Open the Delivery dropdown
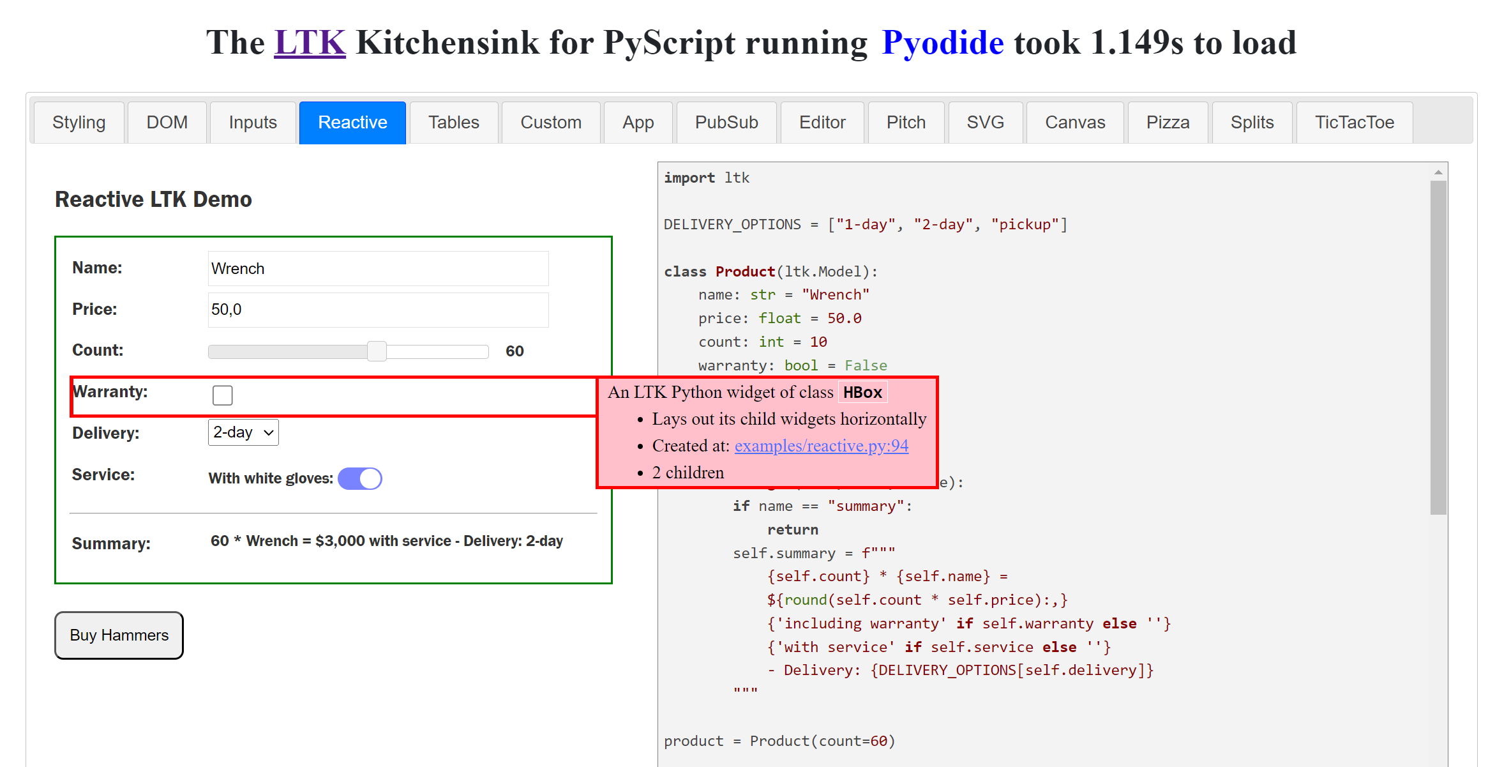The width and height of the screenshot is (1488, 767). [243, 433]
